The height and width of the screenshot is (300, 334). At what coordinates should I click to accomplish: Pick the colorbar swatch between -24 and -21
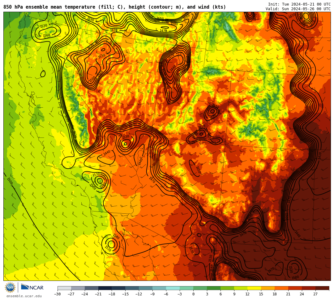pyautogui.click(x=92, y=288)
